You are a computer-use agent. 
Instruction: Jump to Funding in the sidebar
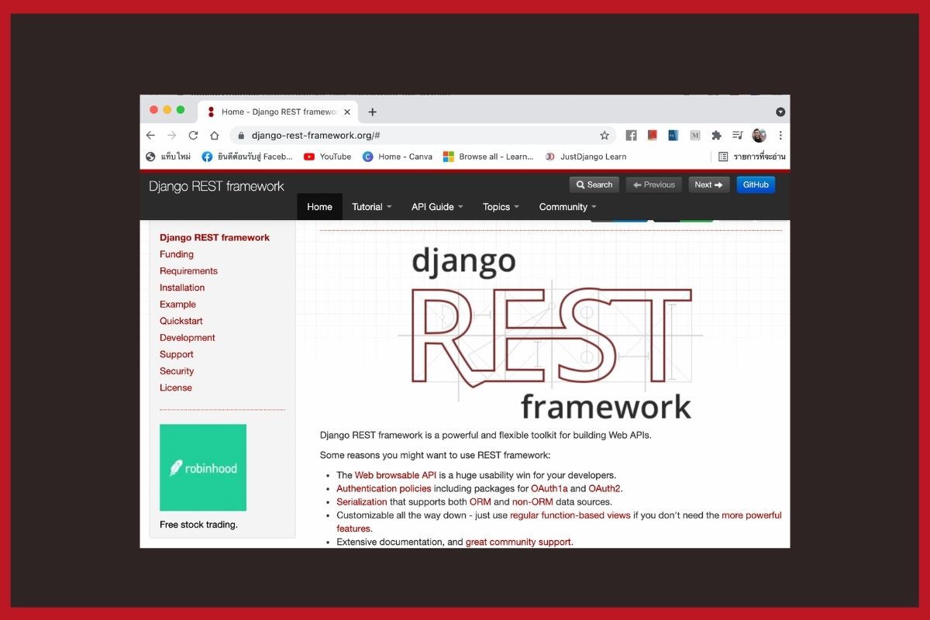click(x=177, y=254)
